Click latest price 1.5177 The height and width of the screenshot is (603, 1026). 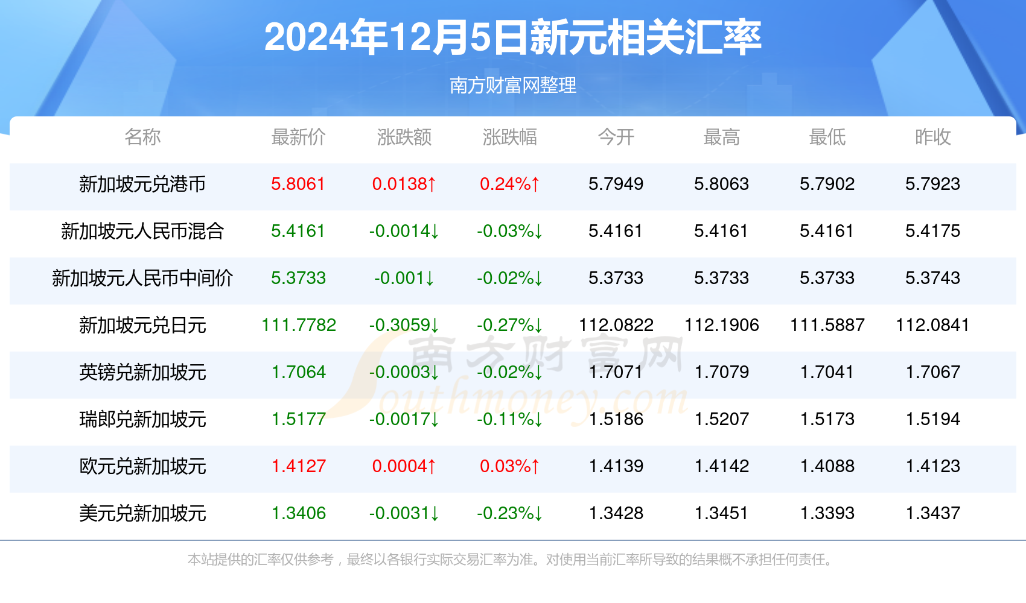[298, 419]
